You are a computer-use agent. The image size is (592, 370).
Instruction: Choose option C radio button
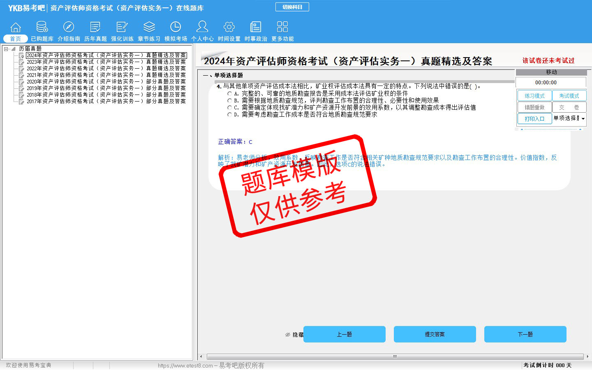pos(229,108)
